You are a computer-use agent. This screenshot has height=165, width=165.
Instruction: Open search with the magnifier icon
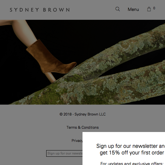coord(117,9)
